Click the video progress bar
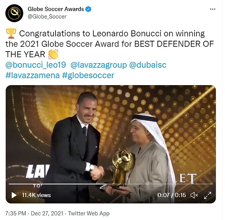The image size is (225, 220). [110, 184]
